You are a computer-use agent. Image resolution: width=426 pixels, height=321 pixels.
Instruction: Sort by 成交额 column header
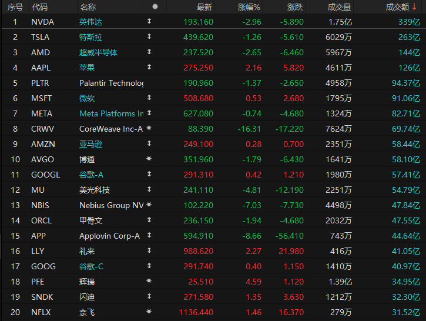[x=397, y=7]
